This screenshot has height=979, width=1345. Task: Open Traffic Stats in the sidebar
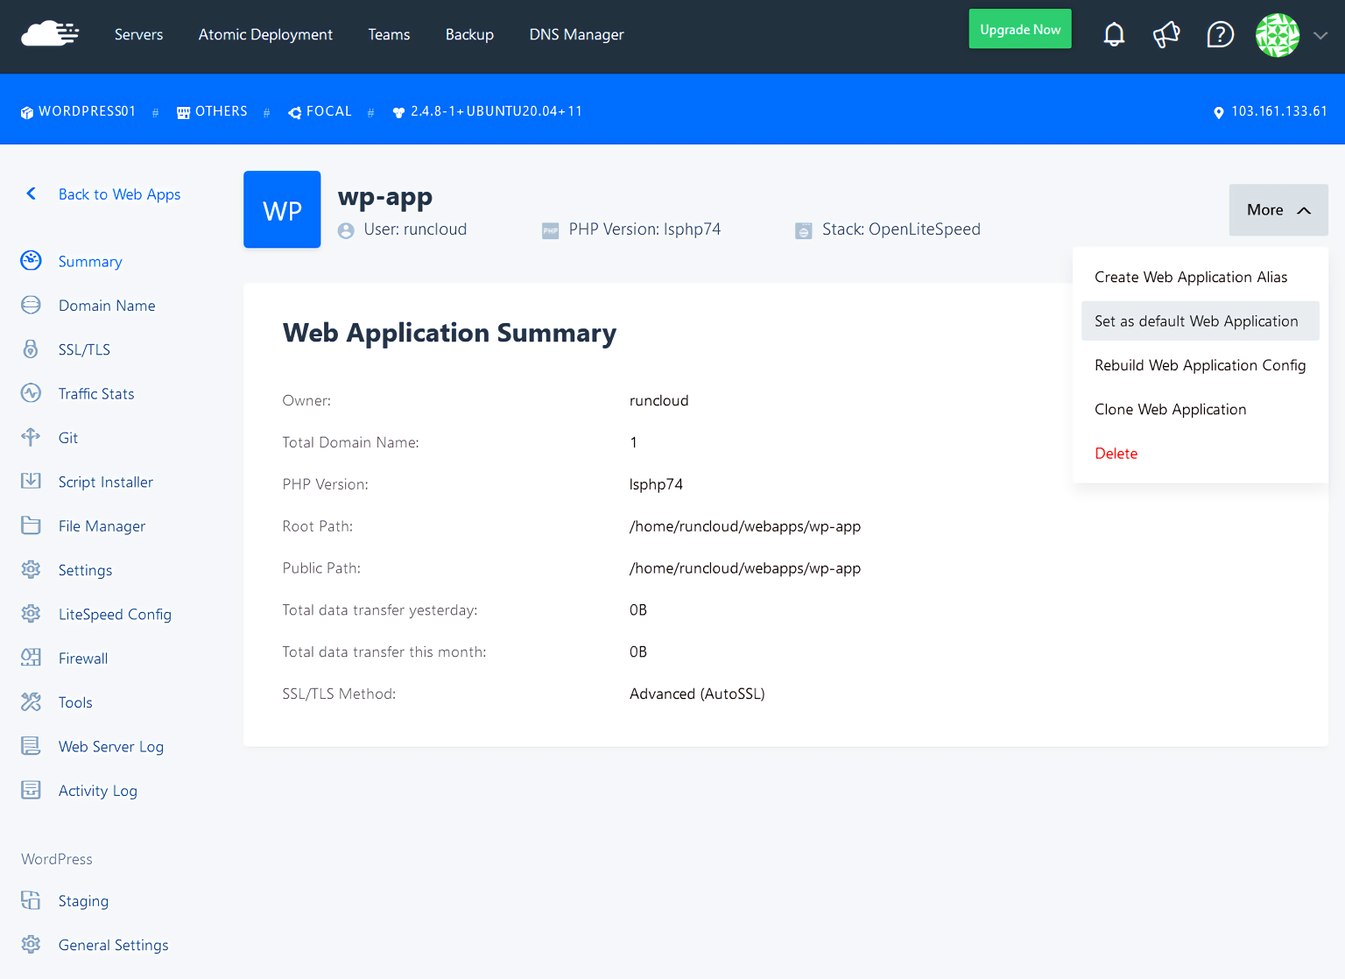pos(95,393)
